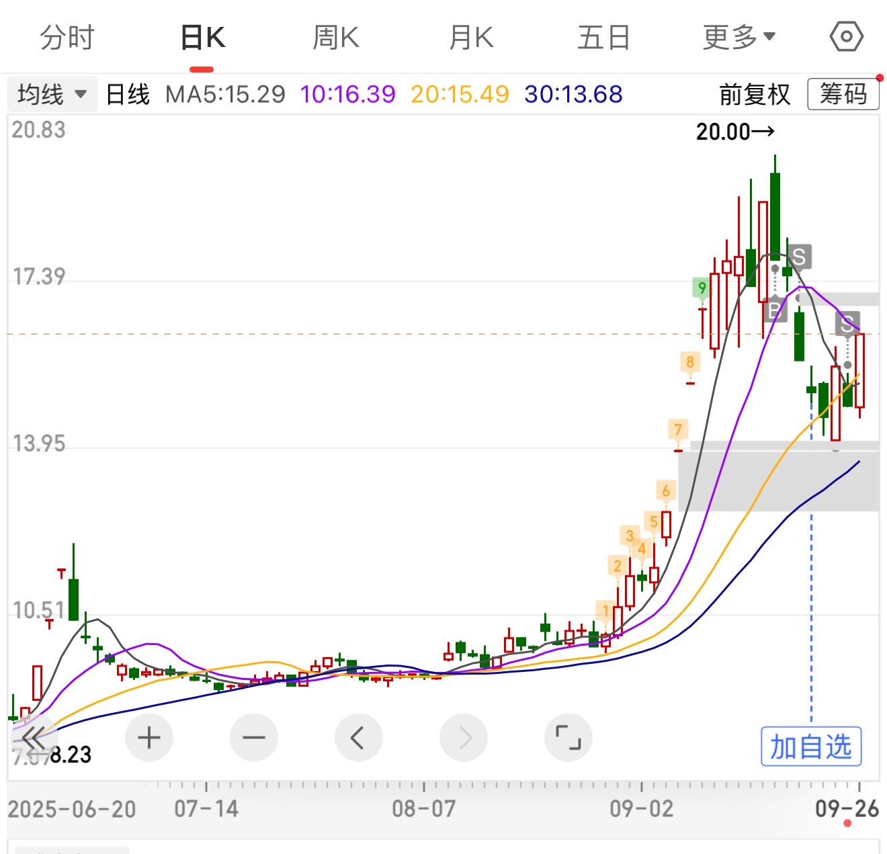Screen dimensions: 887x854
Task: Switch to 周K tab
Action: tap(336, 37)
